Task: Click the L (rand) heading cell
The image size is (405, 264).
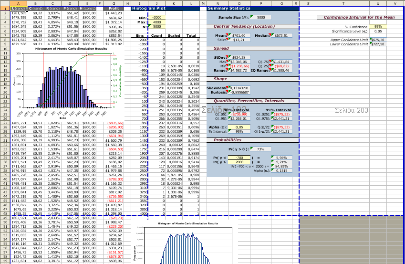Action: pos(18,9)
